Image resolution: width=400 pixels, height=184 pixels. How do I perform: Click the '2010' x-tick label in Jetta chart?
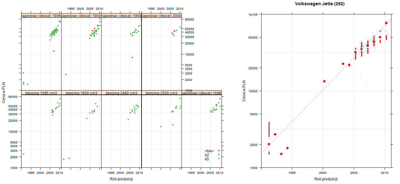point(385,173)
